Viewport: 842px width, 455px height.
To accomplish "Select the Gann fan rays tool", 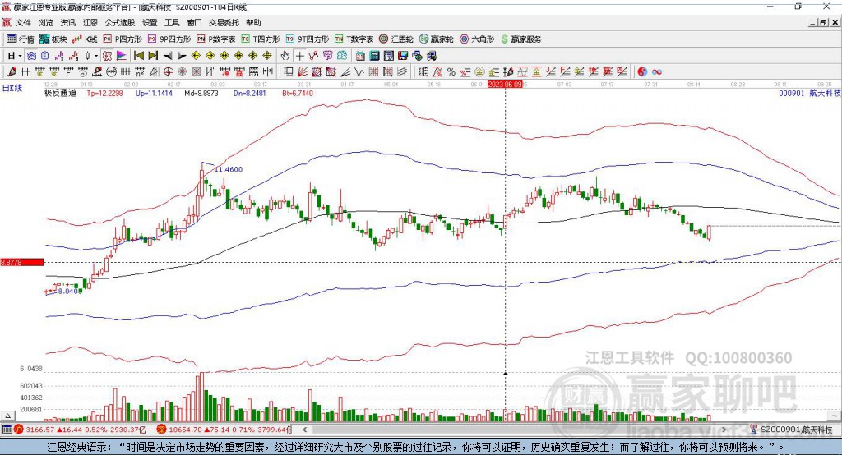I will click(x=303, y=72).
